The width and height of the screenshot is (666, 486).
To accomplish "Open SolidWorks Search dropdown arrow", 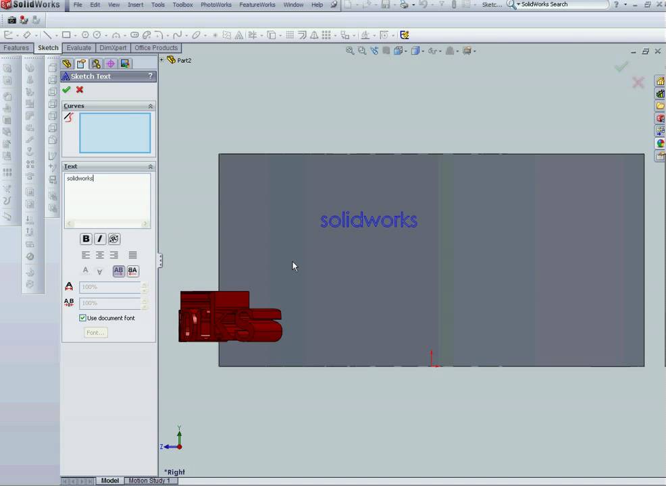I will click(518, 4).
